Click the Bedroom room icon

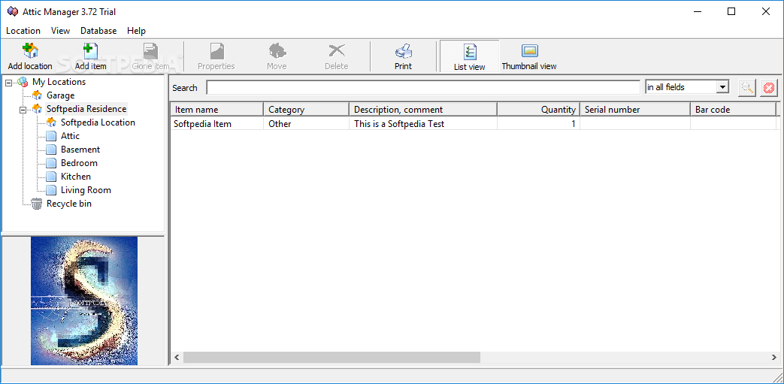click(x=51, y=163)
